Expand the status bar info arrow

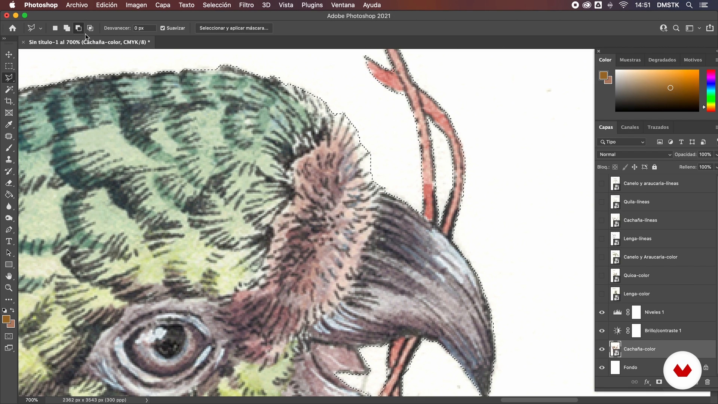[147, 400]
